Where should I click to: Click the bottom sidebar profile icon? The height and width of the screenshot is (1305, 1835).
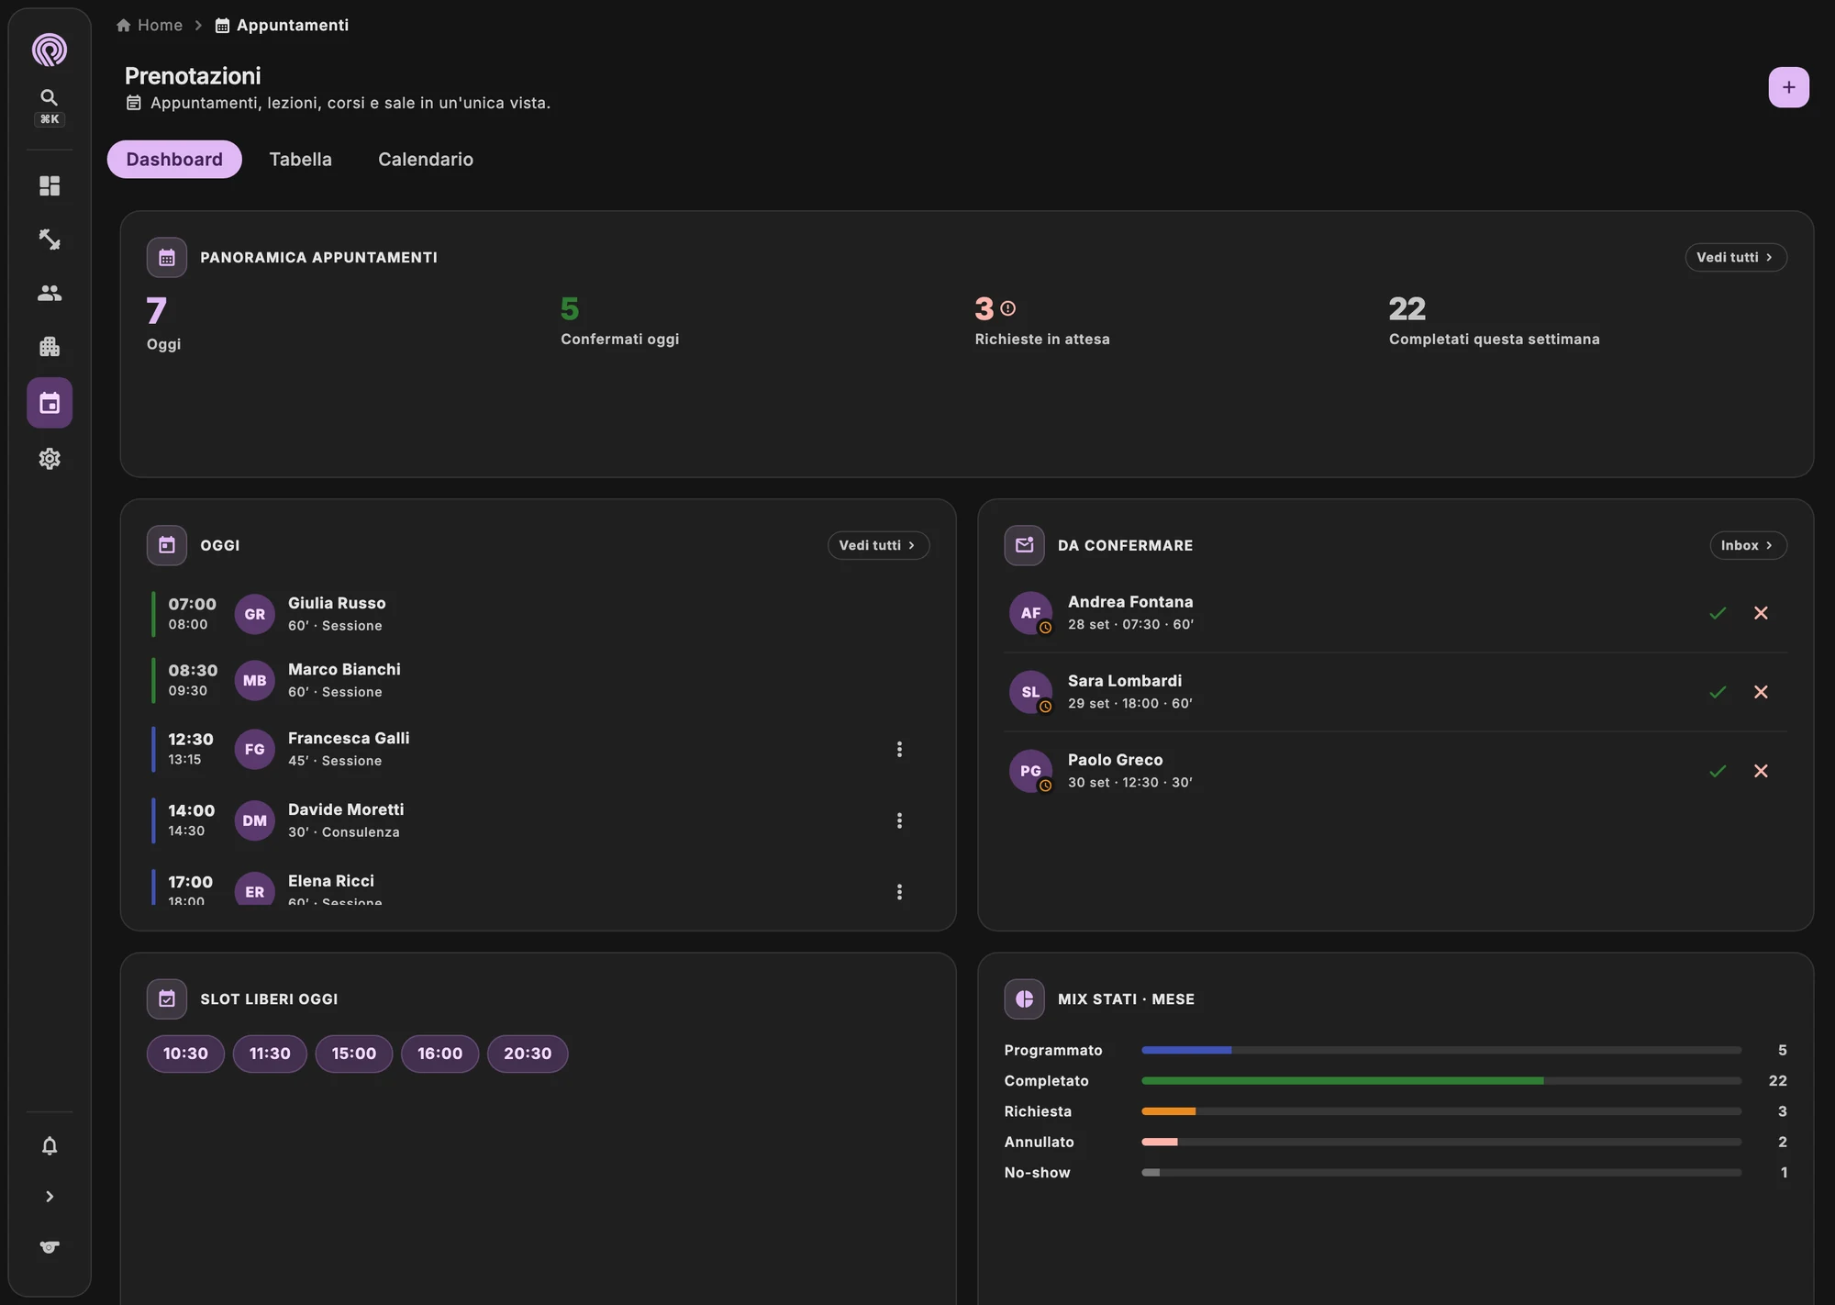tap(50, 1247)
